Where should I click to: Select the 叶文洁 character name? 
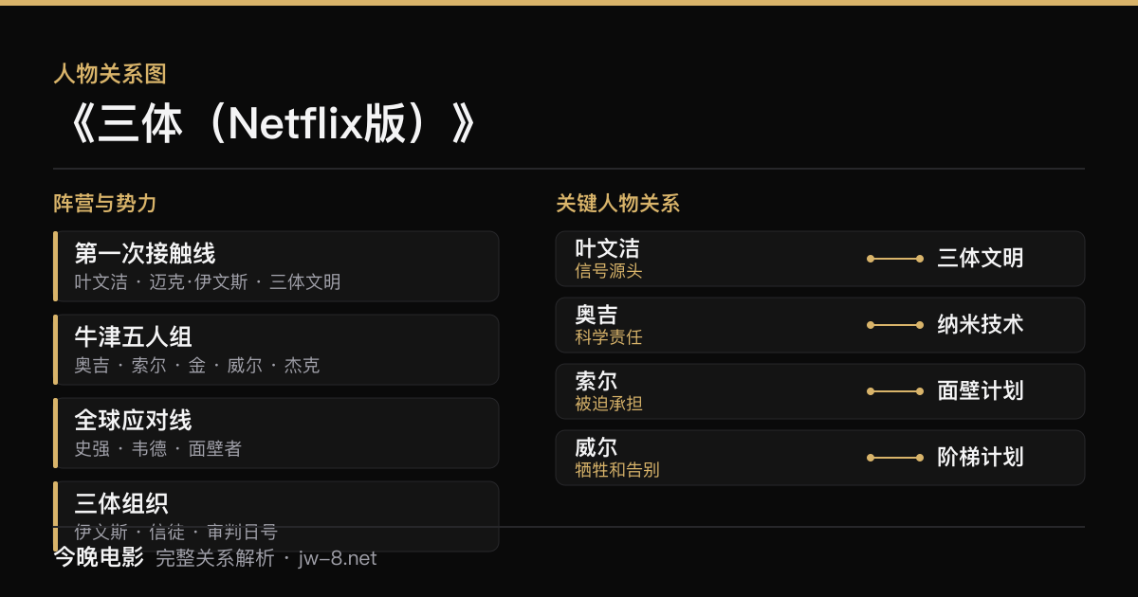coord(607,248)
